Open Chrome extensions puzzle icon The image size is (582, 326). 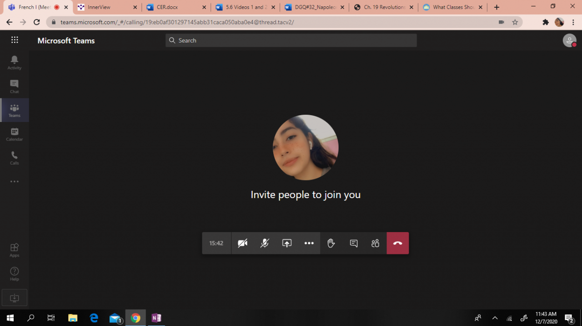pos(546,22)
